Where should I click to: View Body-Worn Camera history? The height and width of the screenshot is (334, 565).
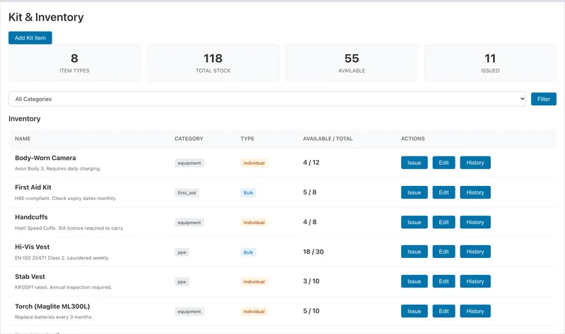(x=475, y=163)
